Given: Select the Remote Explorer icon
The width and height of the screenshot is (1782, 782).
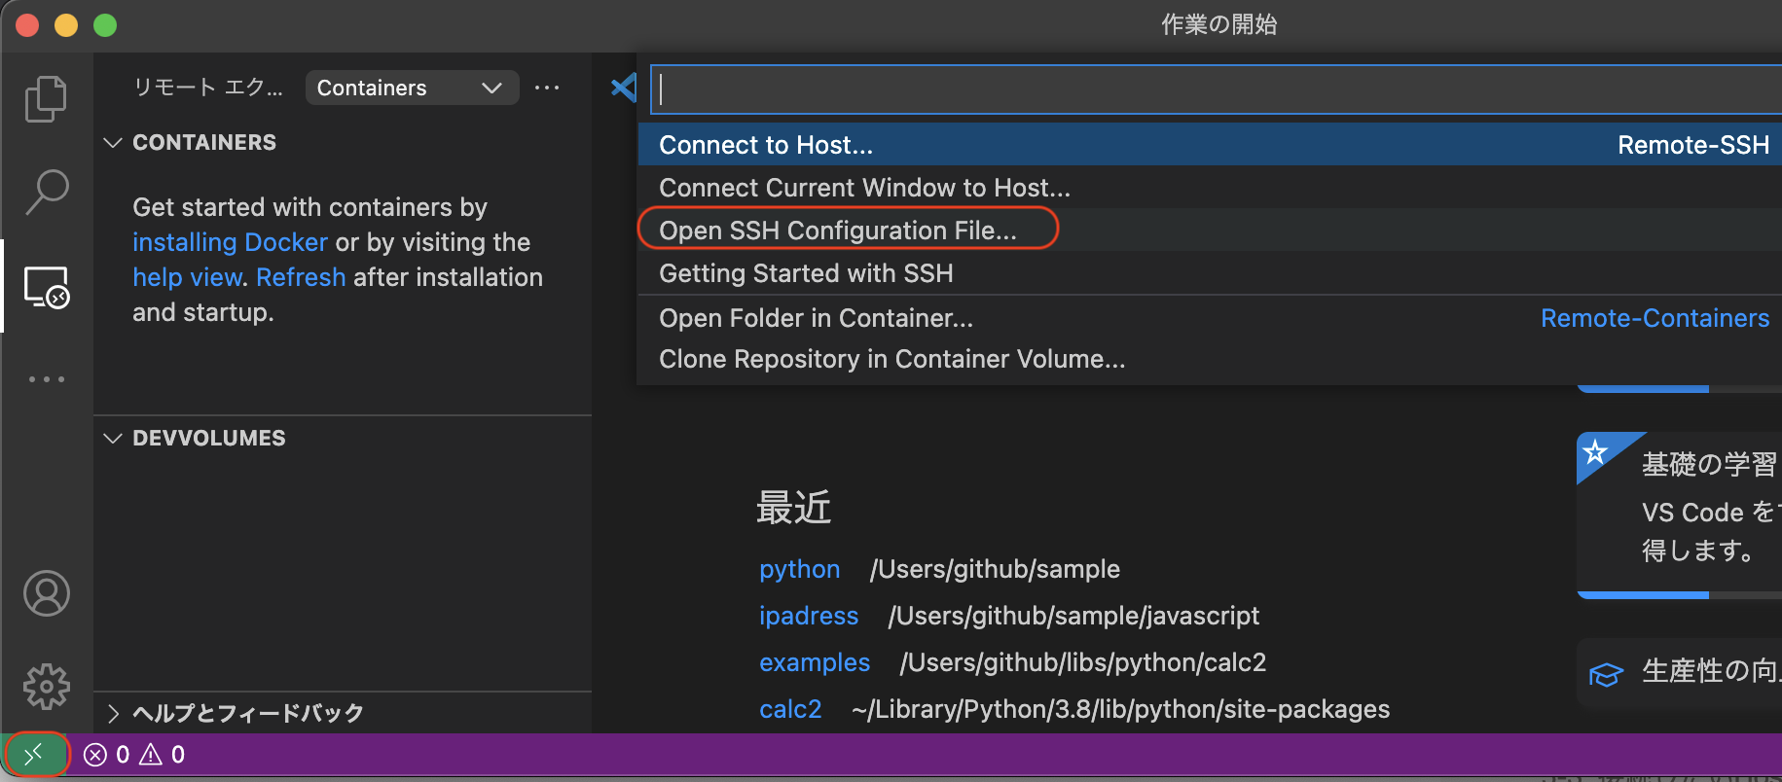Looking at the screenshot, I should tap(46, 287).
